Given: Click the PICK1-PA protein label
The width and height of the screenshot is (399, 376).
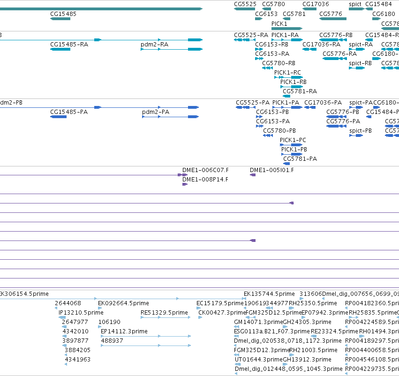Looking at the screenshot, I should click(286, 103).
